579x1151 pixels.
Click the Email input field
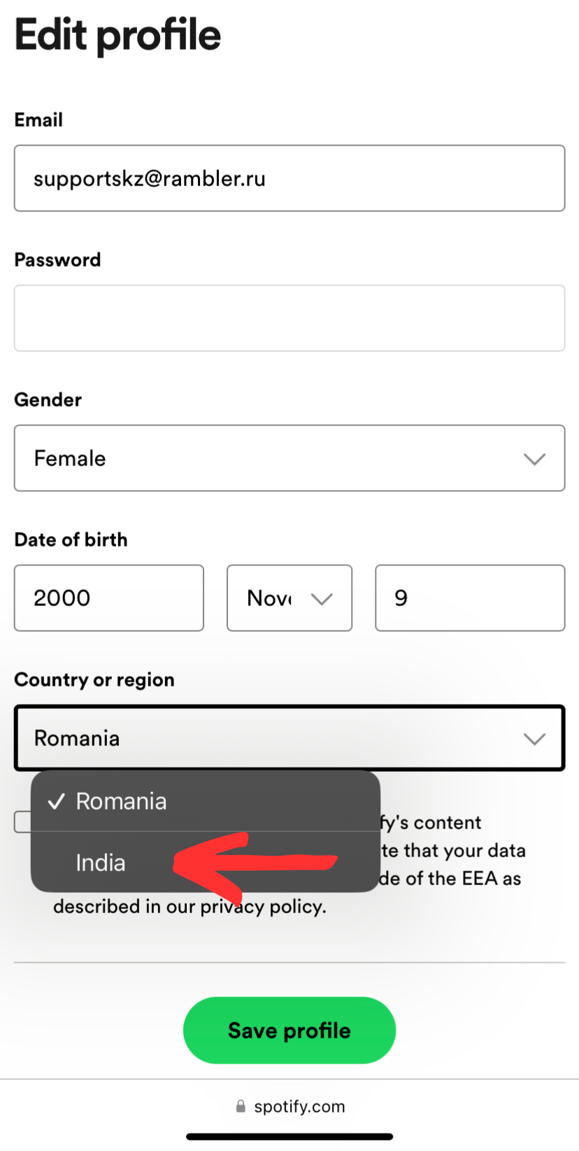tap(289, 178)
